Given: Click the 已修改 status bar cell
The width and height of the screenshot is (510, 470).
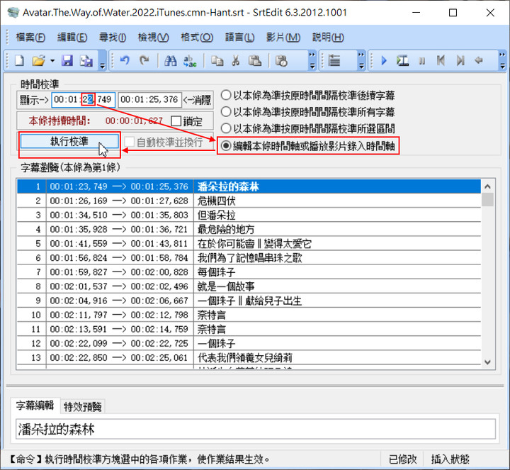Looking at the screenshot, I should coord(402,459).
